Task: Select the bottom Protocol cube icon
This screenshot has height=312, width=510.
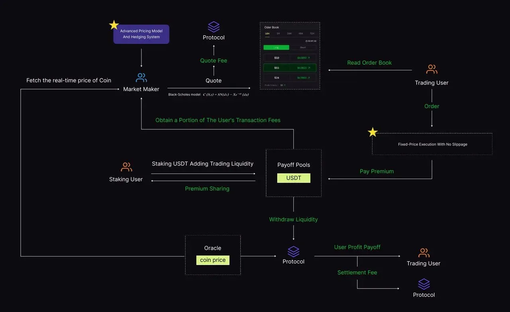Action: tap(294, 251)
